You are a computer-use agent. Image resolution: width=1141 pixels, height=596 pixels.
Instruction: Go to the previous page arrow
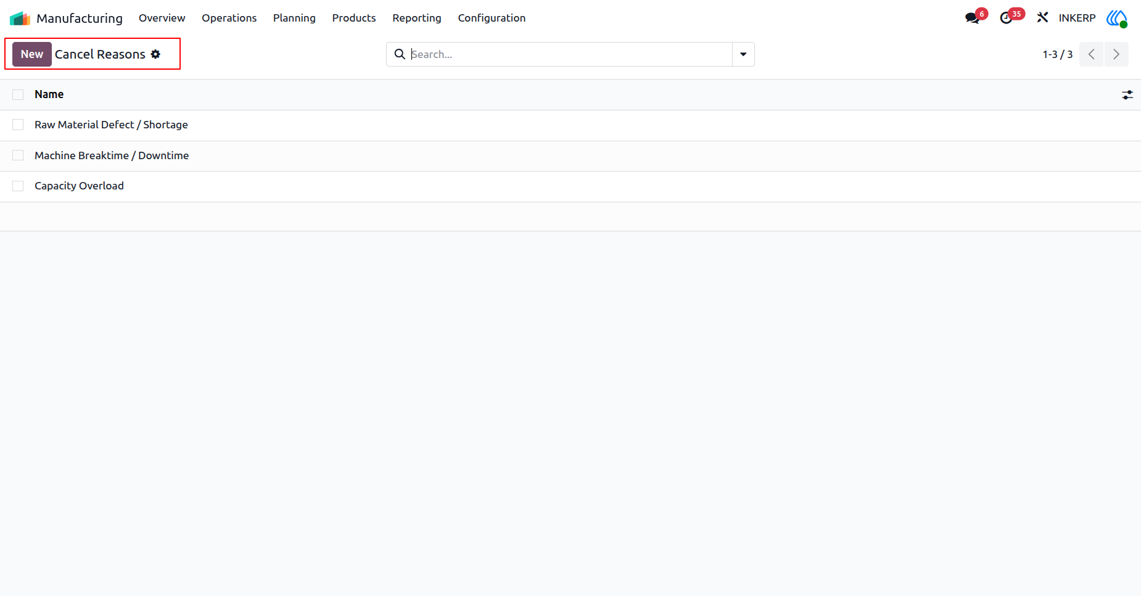point(1091,54)
